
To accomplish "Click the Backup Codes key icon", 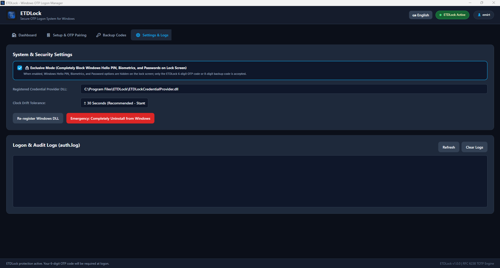I will tap(98, 35).
